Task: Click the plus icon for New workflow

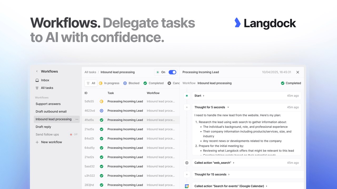Action: 37,142
